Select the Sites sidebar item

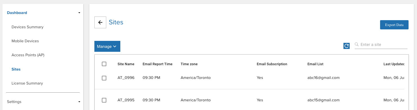[16, 69]
